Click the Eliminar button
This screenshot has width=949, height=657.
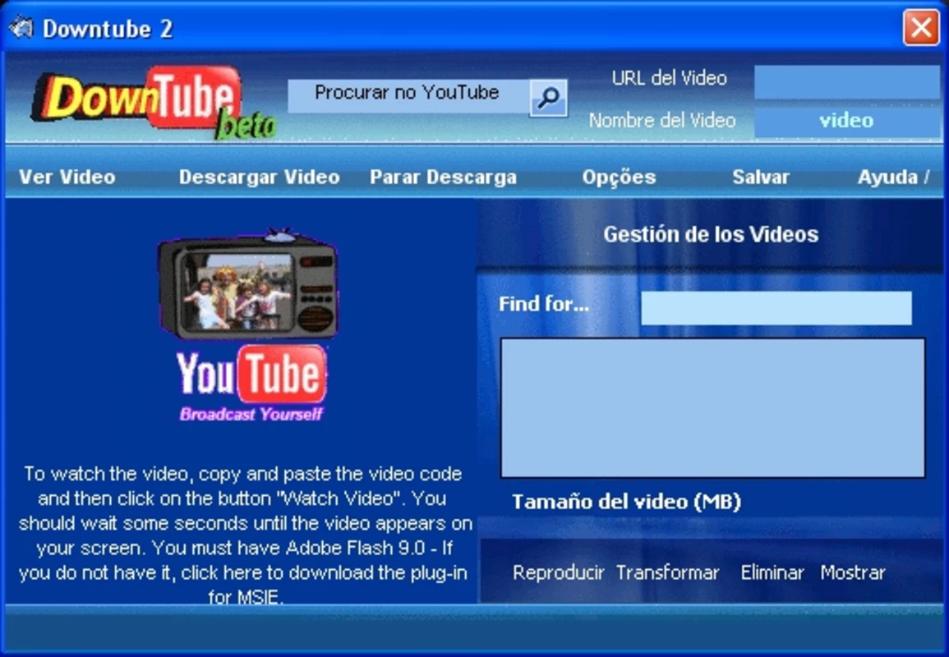tap(772, 572)
